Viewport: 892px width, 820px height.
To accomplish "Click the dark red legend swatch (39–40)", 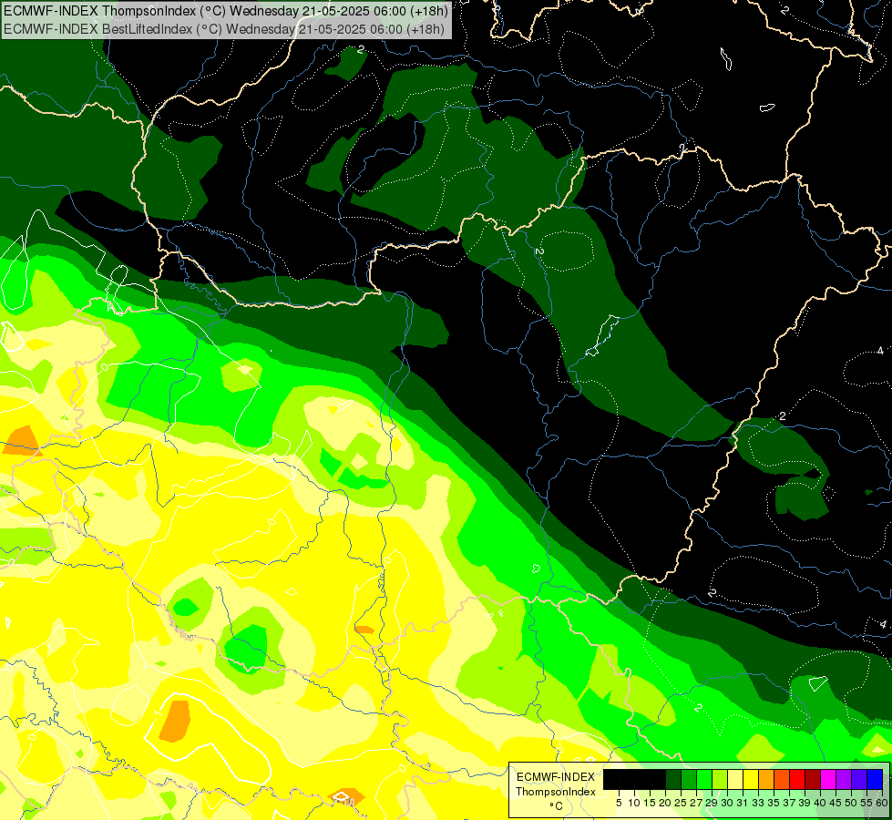I will [x=813, y=779].
